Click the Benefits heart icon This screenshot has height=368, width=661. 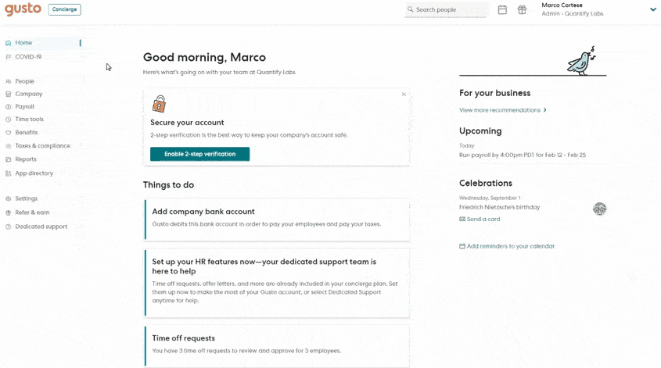point(8,133)
